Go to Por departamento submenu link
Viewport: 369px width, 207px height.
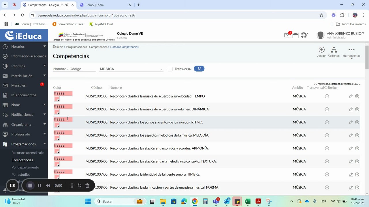click(x=25, y=167)
